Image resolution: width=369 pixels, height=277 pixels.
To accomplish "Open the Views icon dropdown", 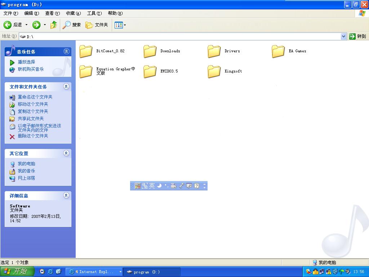I will [120, 25].
